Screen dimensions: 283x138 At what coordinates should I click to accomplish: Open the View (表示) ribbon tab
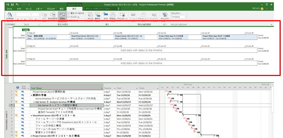pyautogui.click(x=62, y=9)
